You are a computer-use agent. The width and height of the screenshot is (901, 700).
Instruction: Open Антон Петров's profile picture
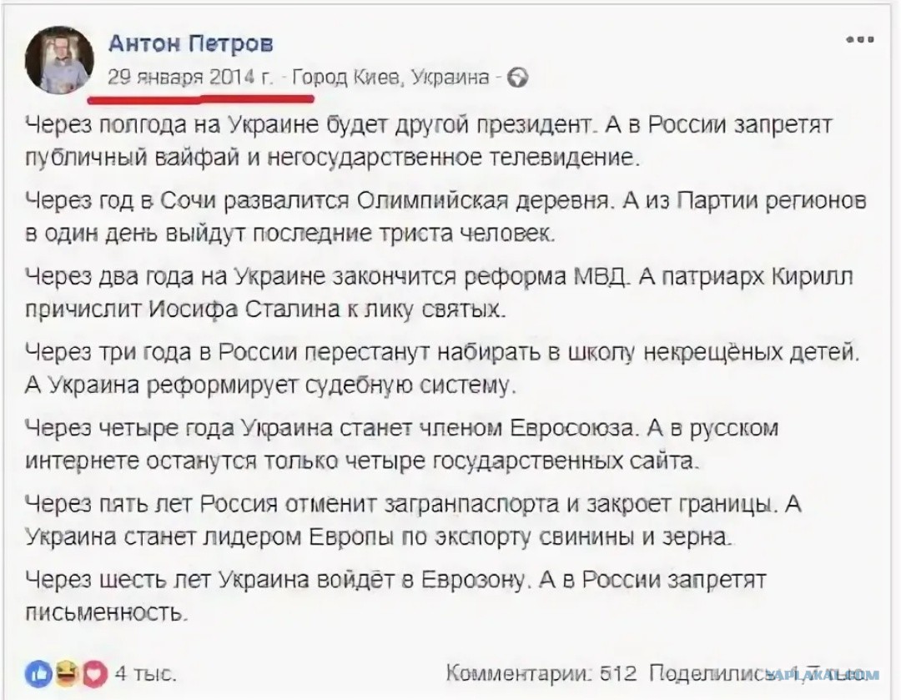click(x=58, y=58)
